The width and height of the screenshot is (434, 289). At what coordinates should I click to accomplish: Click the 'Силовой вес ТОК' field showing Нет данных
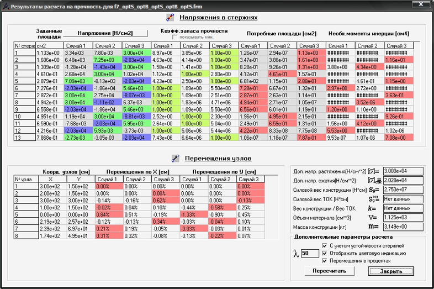point(403,199)
